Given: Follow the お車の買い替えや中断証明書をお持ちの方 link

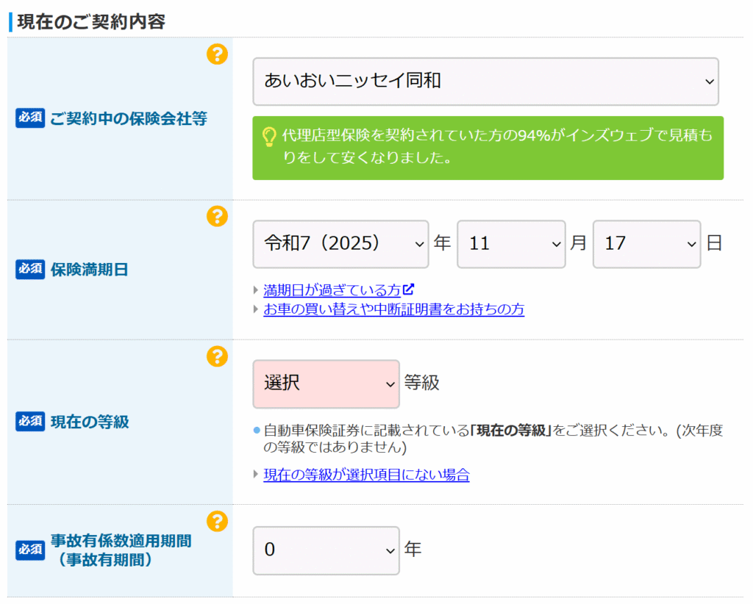Looking at the screenshot, I should (393, 309).
